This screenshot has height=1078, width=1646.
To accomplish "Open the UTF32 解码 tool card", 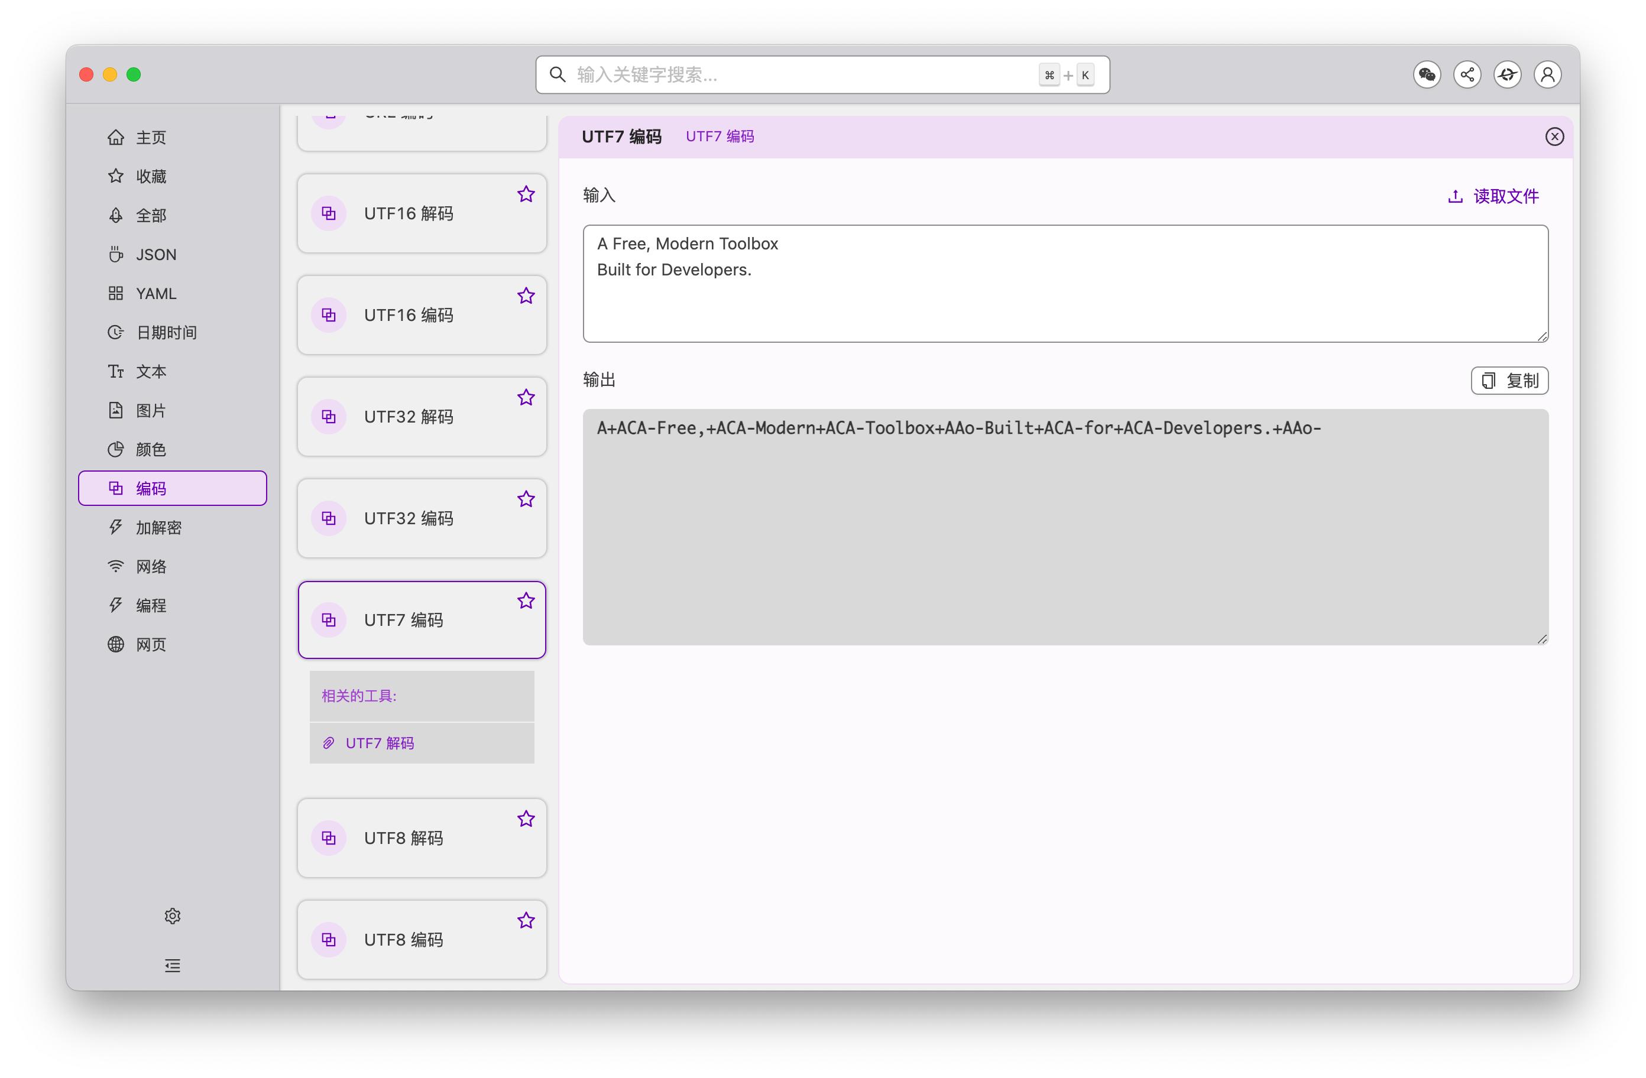I will [x=422, y=417].
